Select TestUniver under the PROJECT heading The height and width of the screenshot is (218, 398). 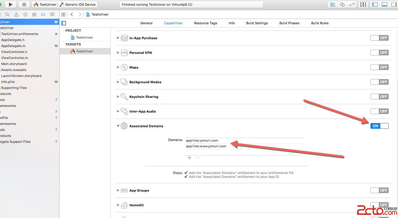85,37
